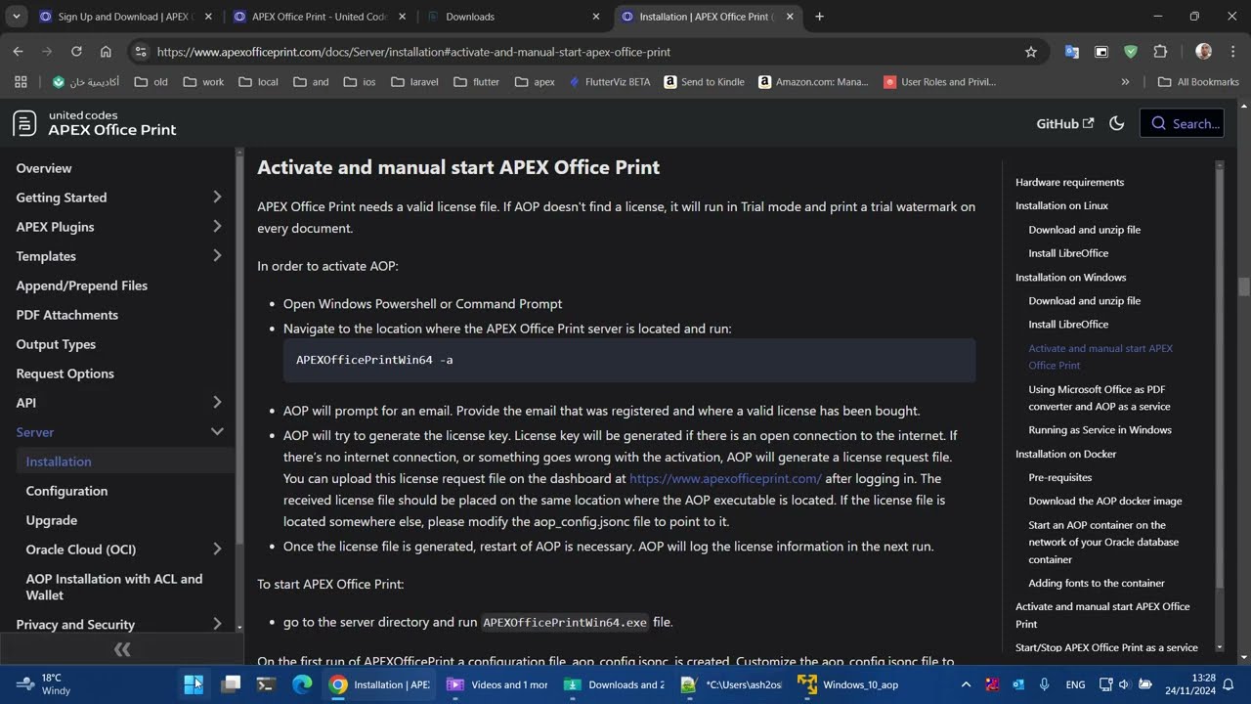The width and height of the screenshot is (1251, 704).
Task: Go back using browser back arrow
Action: click(x=18, y=52)
